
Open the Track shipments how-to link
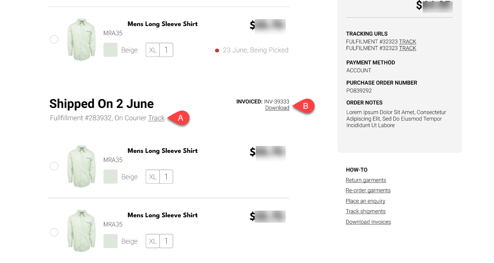365,211
